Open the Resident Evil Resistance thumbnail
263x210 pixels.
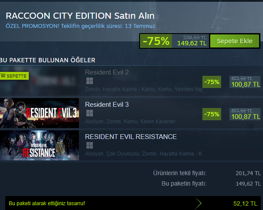tap(39, 145)
